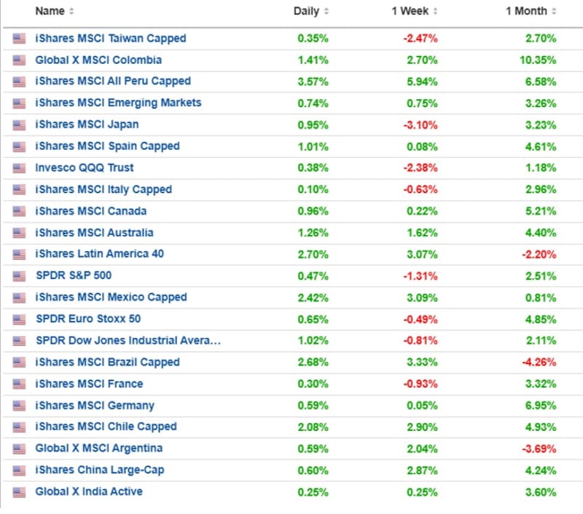Click flag icon beside iShares MSCI Japan
This screenshot has width=583, height=514.
pos(19,124)
